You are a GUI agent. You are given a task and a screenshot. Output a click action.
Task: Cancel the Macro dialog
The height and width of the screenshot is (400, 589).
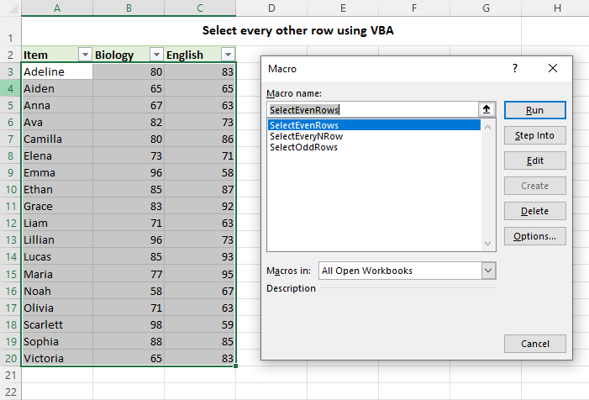point(534,343)
